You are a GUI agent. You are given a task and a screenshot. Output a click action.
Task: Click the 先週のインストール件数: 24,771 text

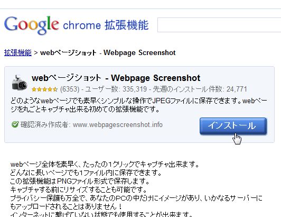[200, 89]
